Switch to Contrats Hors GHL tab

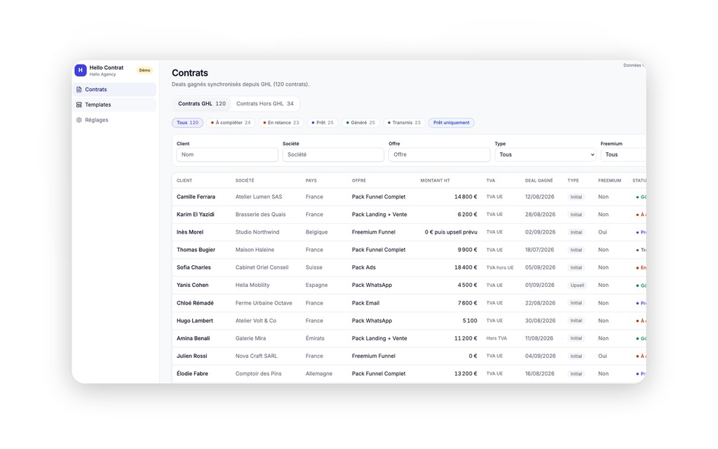pos(264,104)
